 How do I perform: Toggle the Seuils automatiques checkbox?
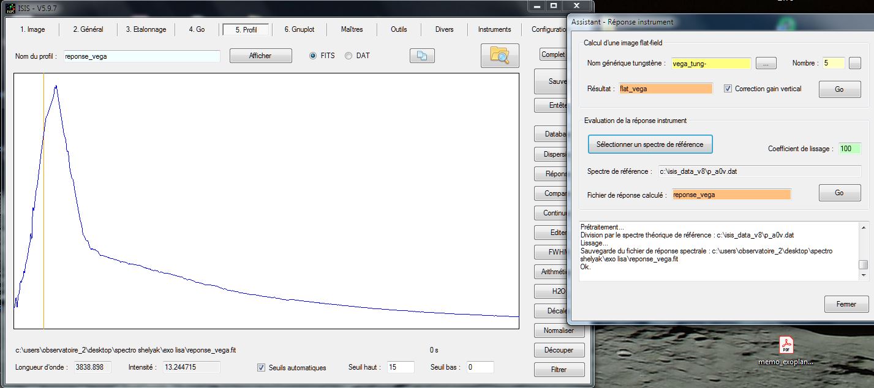[262, 367]
